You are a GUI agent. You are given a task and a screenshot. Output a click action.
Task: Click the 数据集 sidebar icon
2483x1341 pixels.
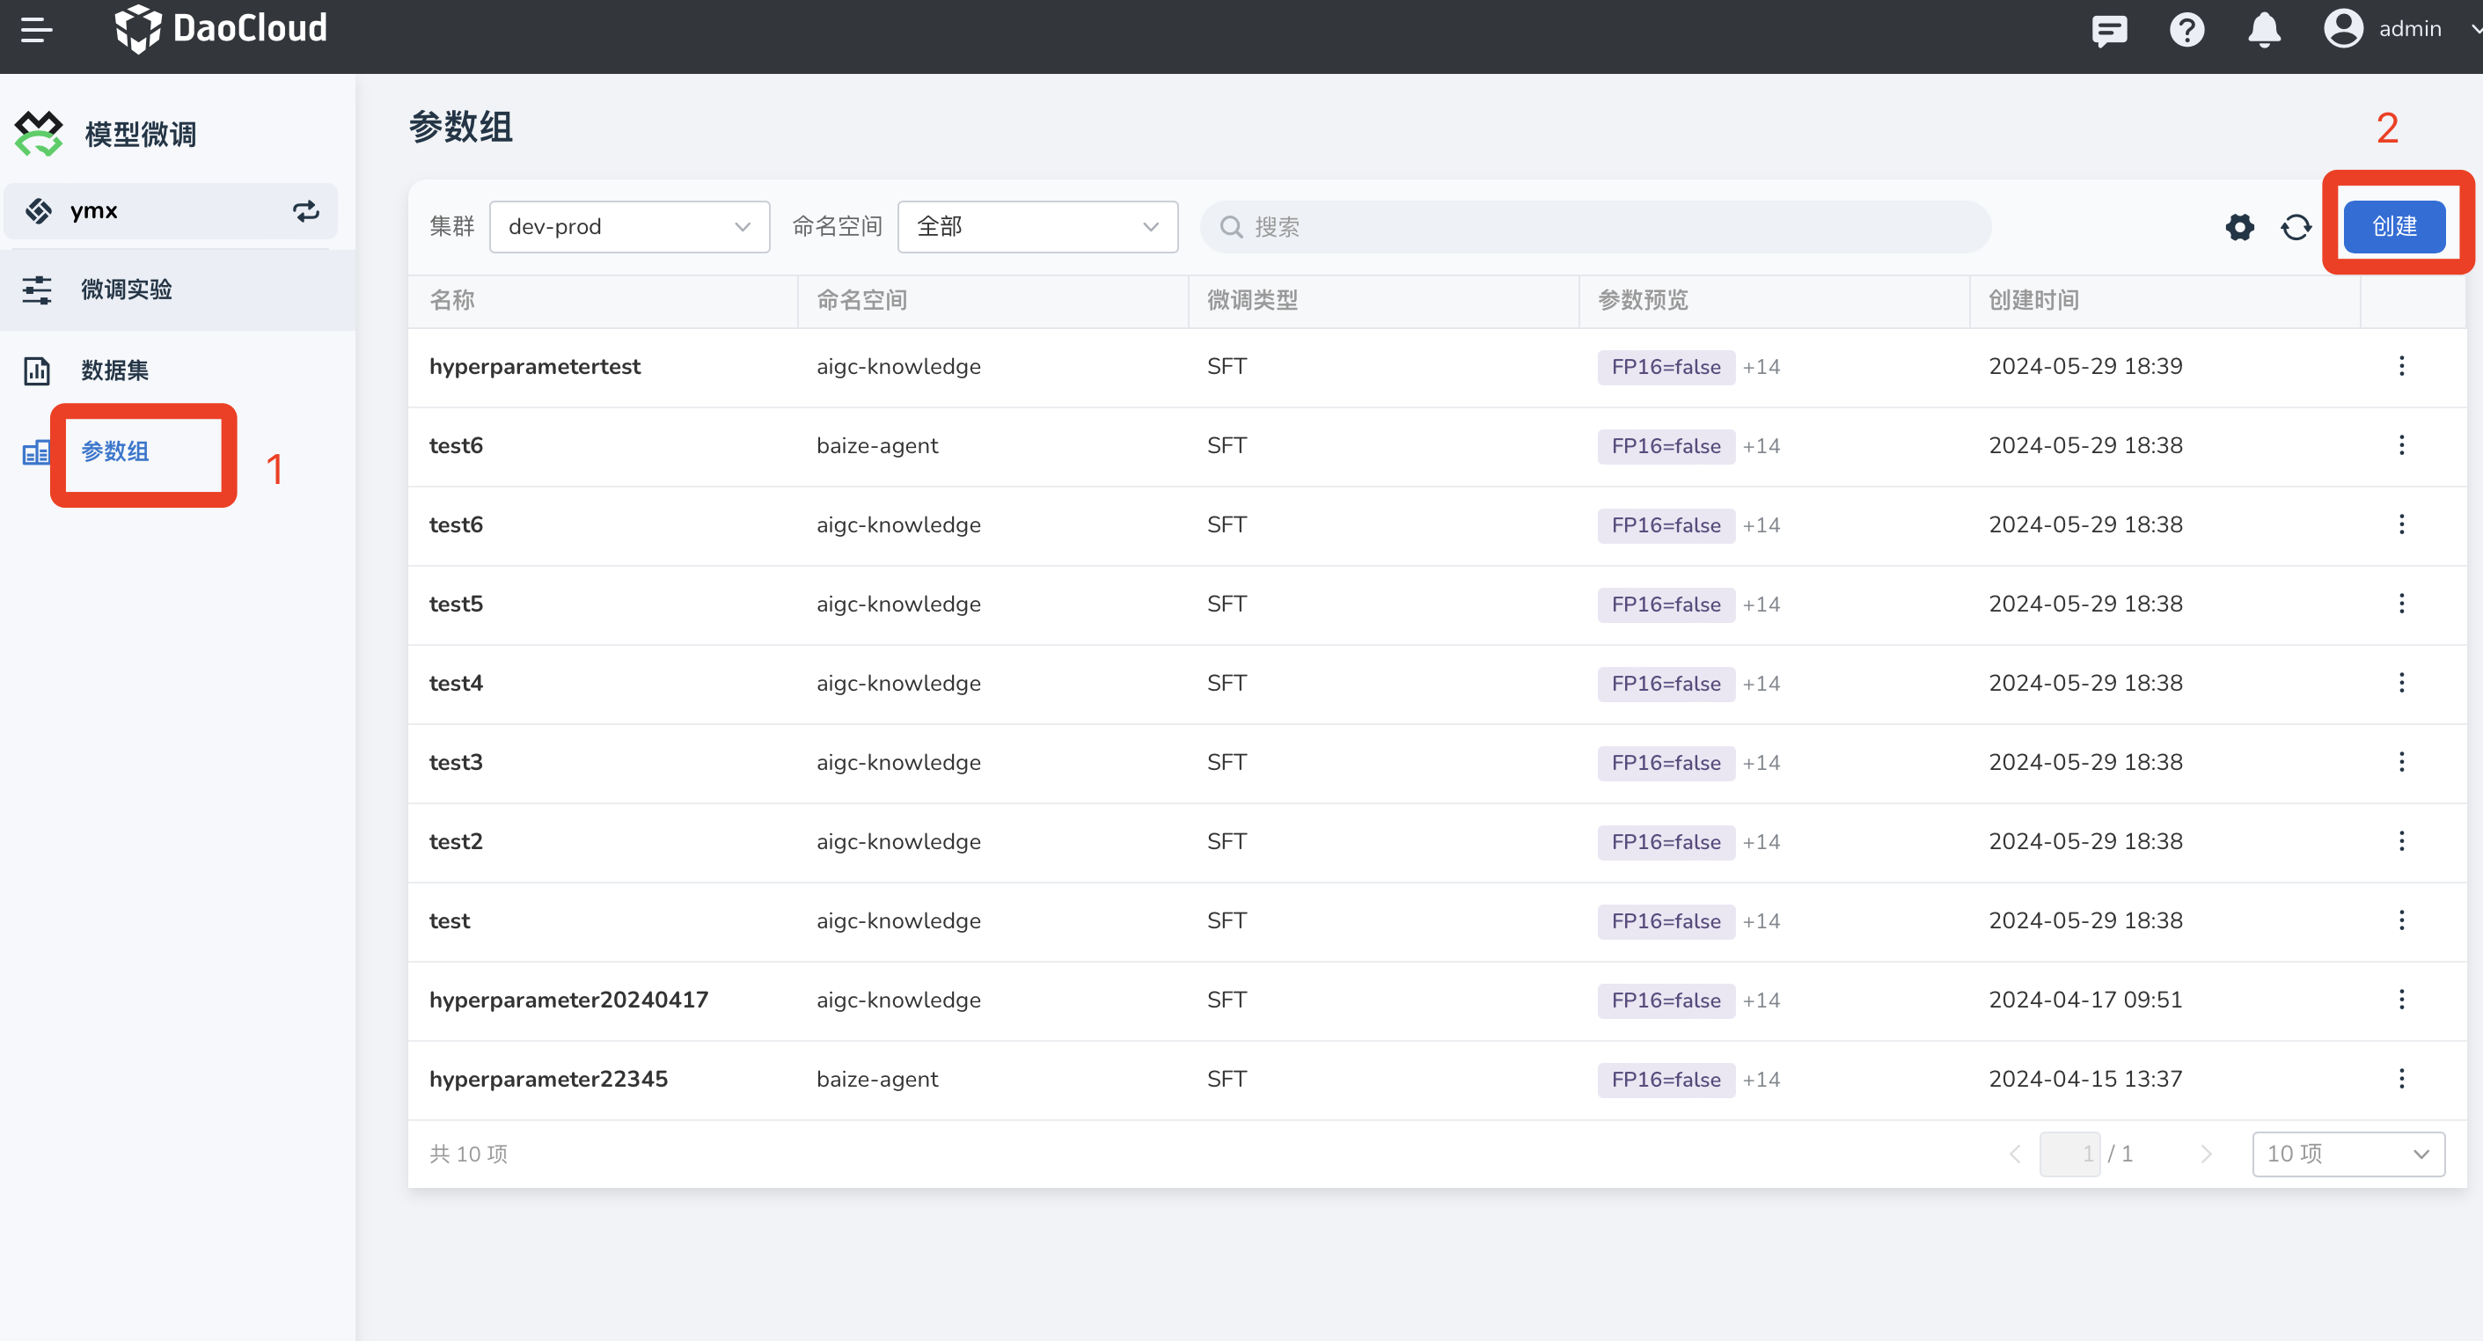[37, 370]
